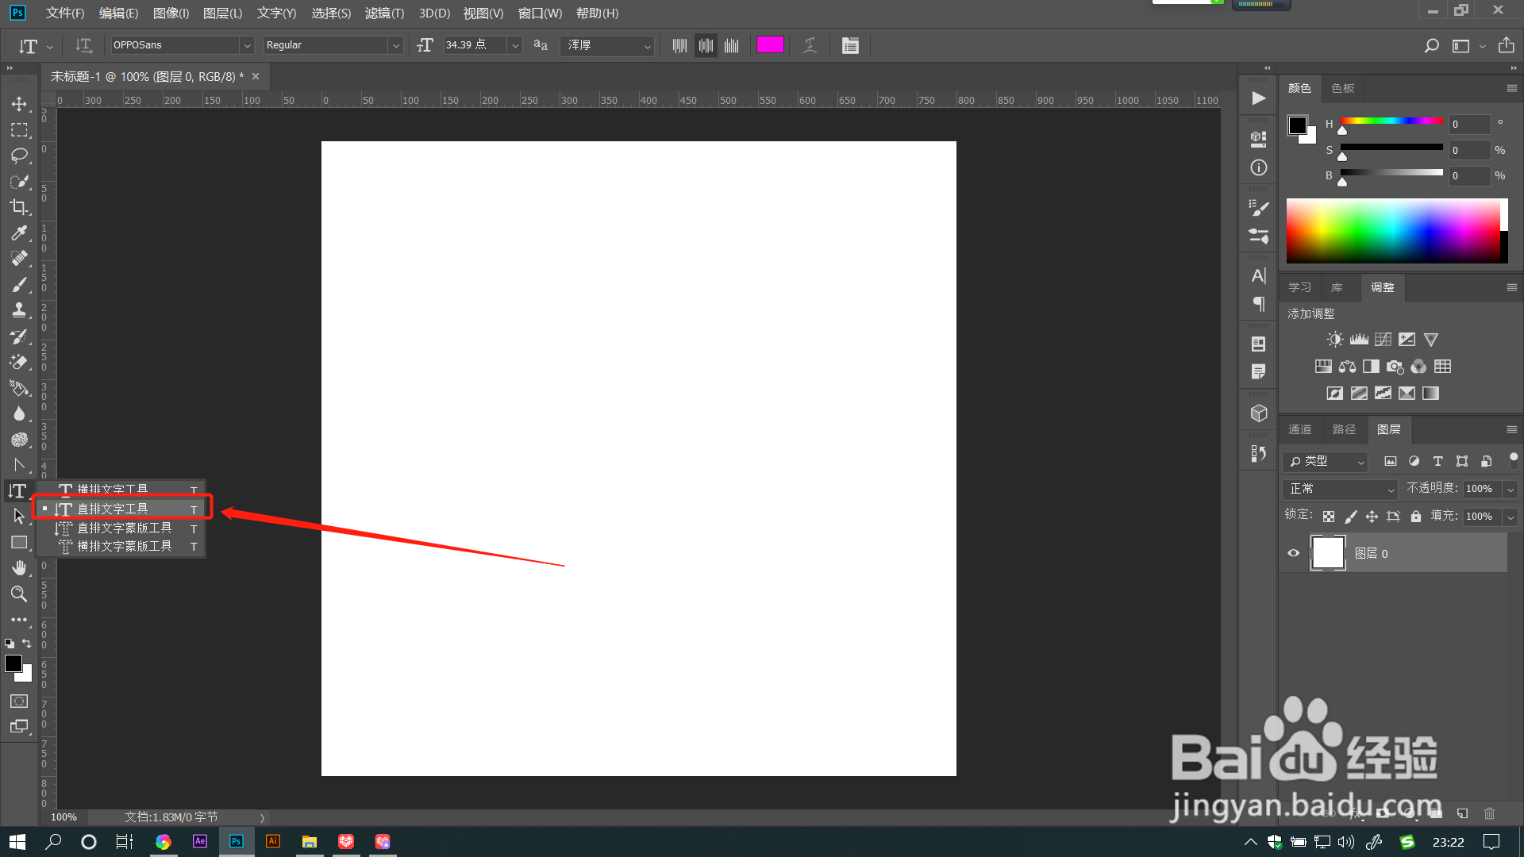Select the Zoom tool in toolbar
This screenshot has width=1524, height=857.
point(19,594)
